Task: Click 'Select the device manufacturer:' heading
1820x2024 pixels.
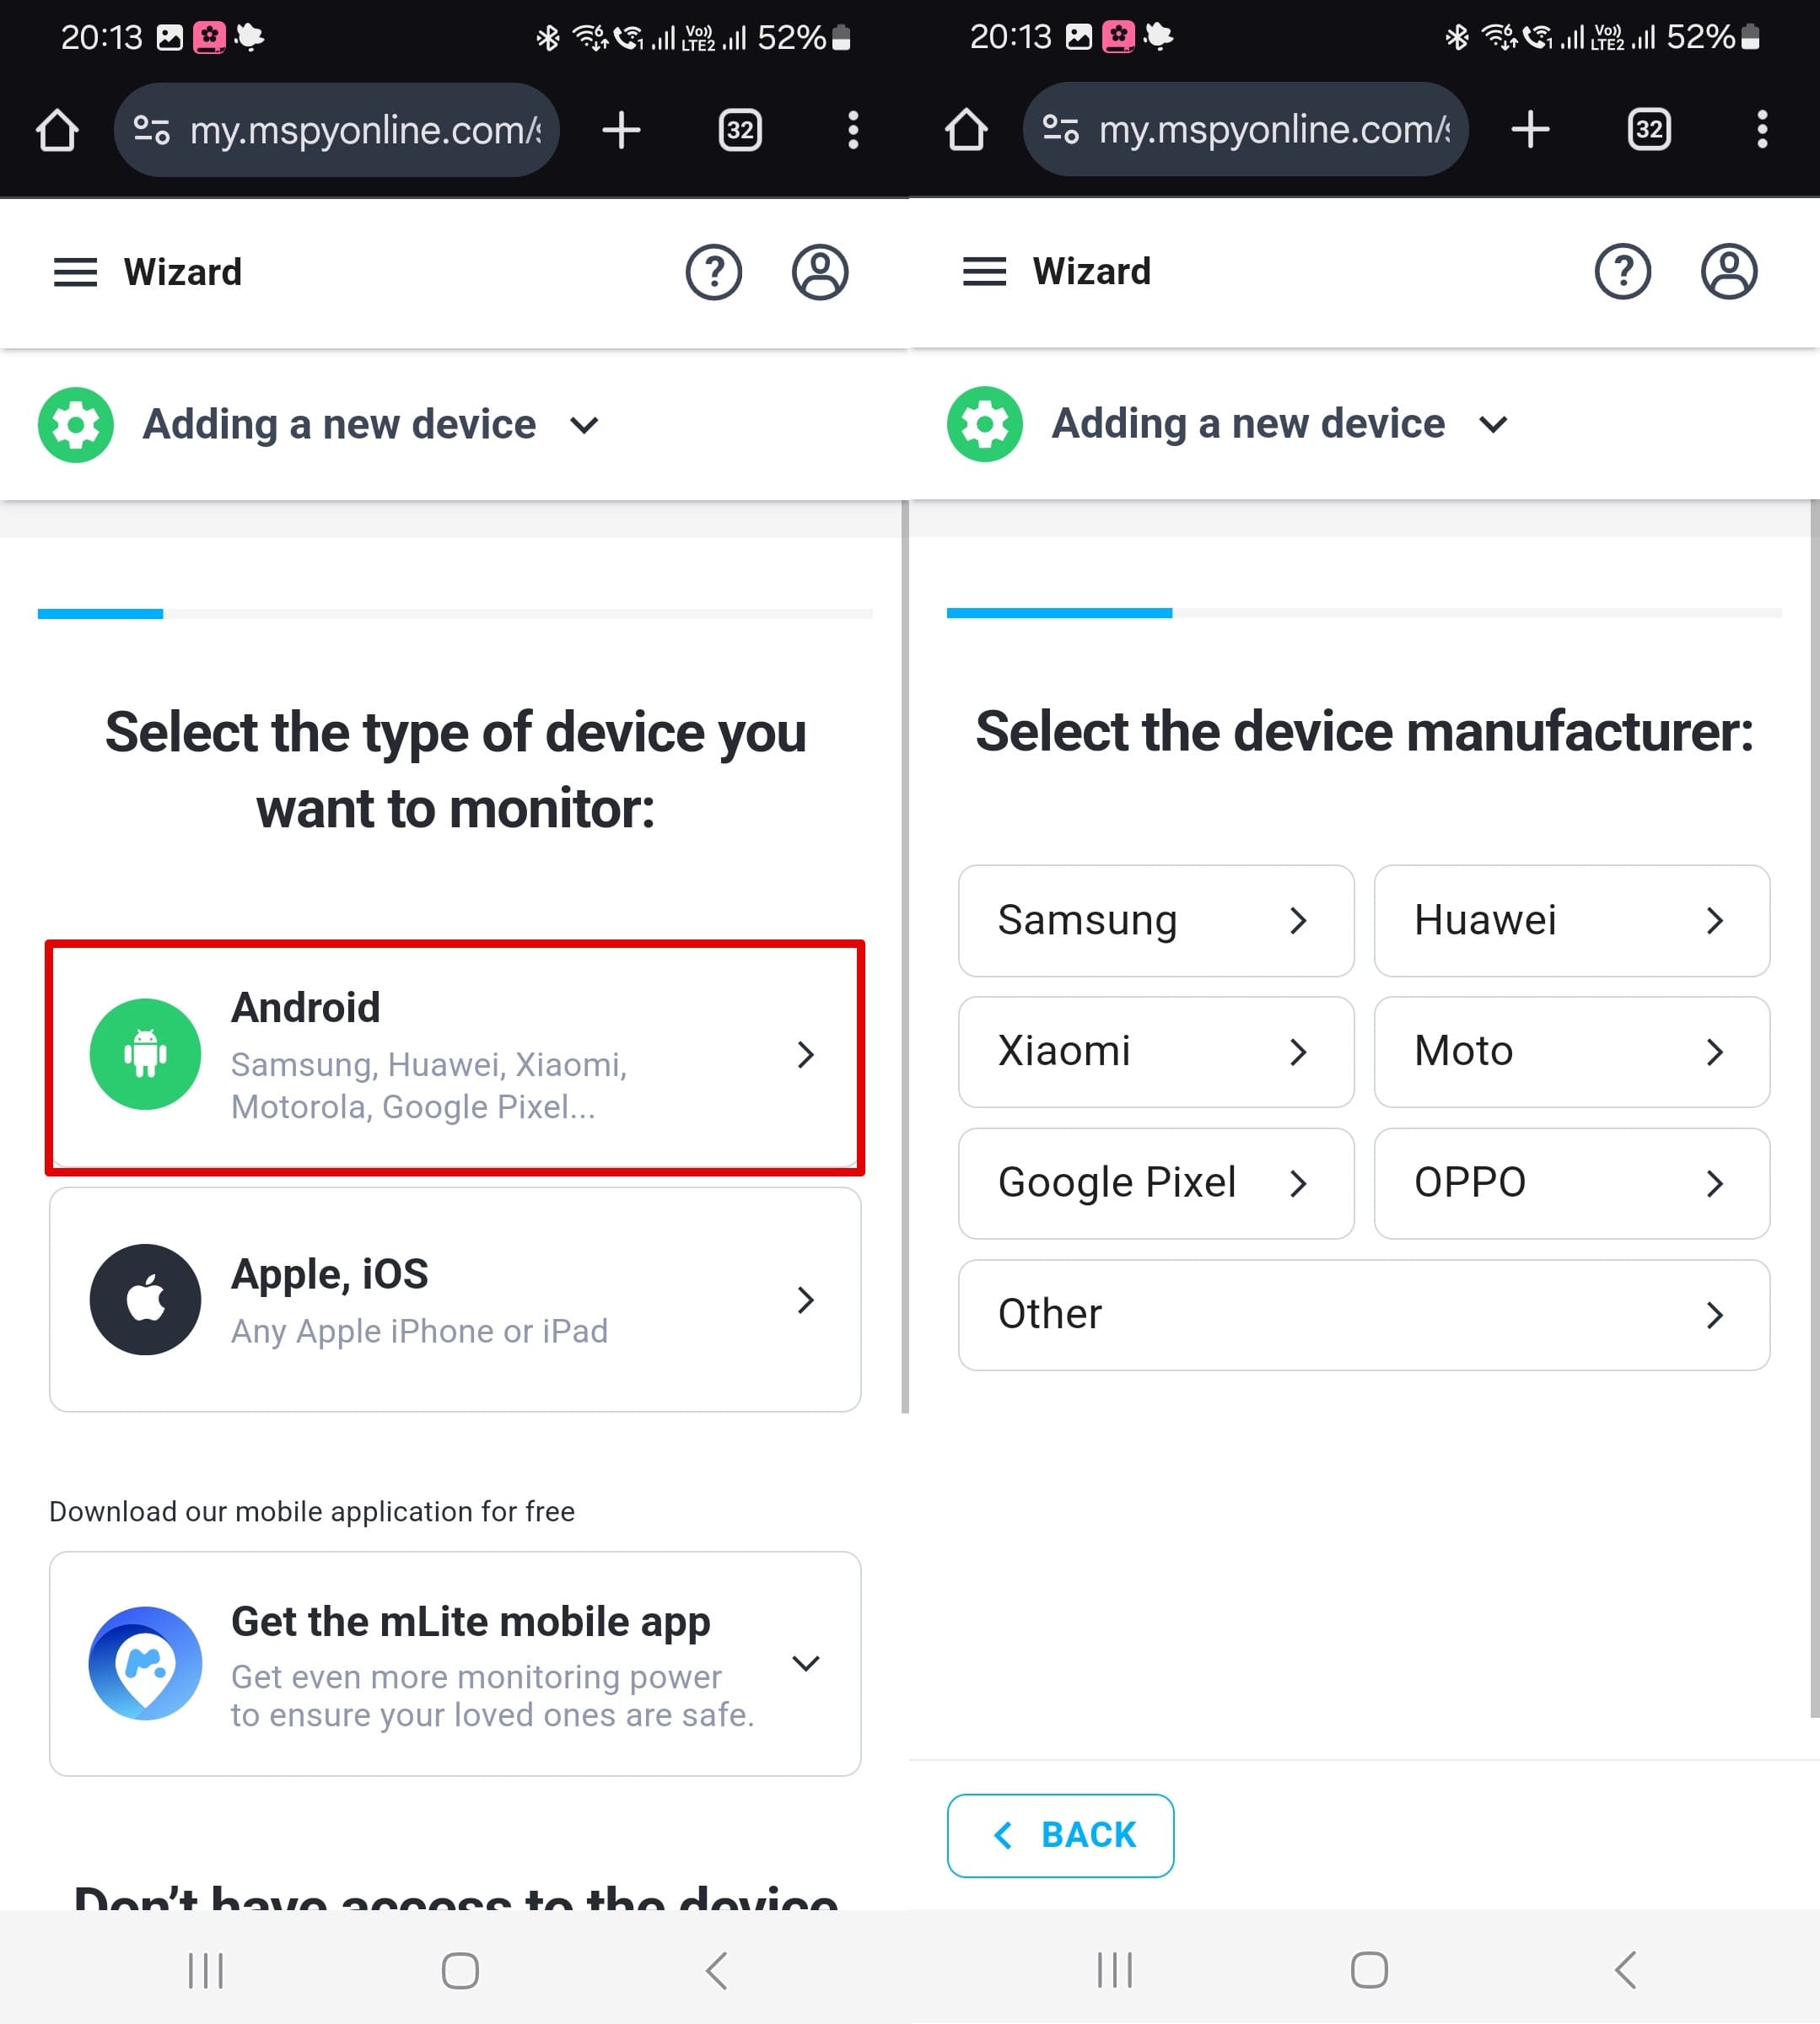Action: (1364, 731)
